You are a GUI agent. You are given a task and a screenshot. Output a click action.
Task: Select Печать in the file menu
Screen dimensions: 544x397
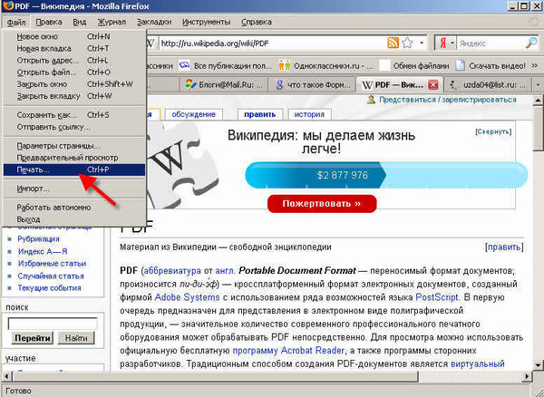point(74,169)
